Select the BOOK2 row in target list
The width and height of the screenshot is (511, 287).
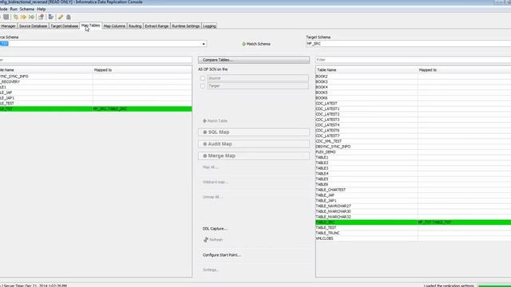[x=414, y=77]
